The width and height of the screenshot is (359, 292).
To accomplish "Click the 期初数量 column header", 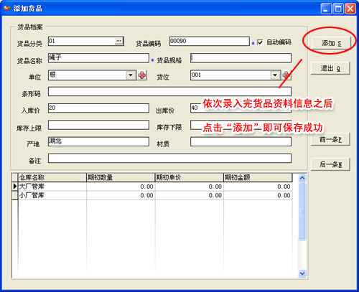I will point(121,177).
